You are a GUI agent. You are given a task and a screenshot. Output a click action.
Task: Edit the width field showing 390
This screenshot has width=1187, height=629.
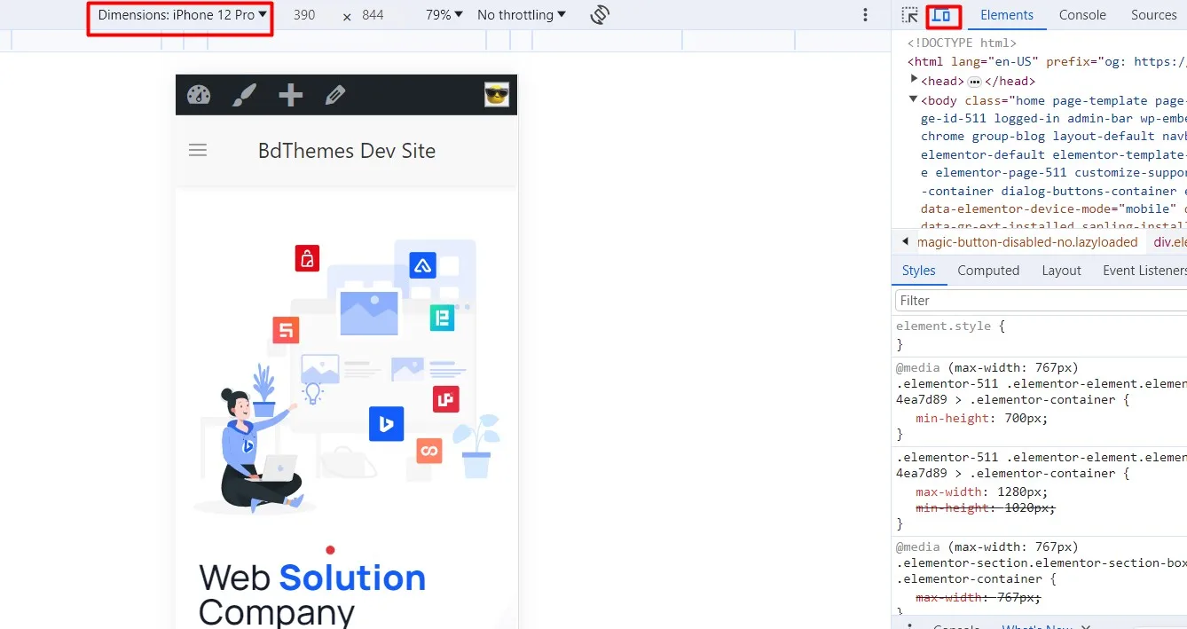304,15
